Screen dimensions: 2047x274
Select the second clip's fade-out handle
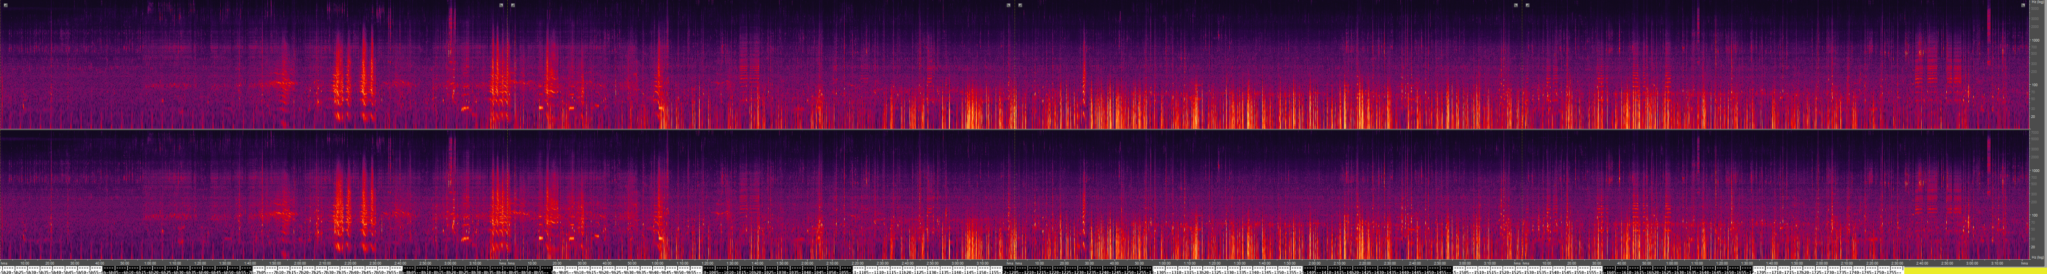click(x=1009, y=5)
